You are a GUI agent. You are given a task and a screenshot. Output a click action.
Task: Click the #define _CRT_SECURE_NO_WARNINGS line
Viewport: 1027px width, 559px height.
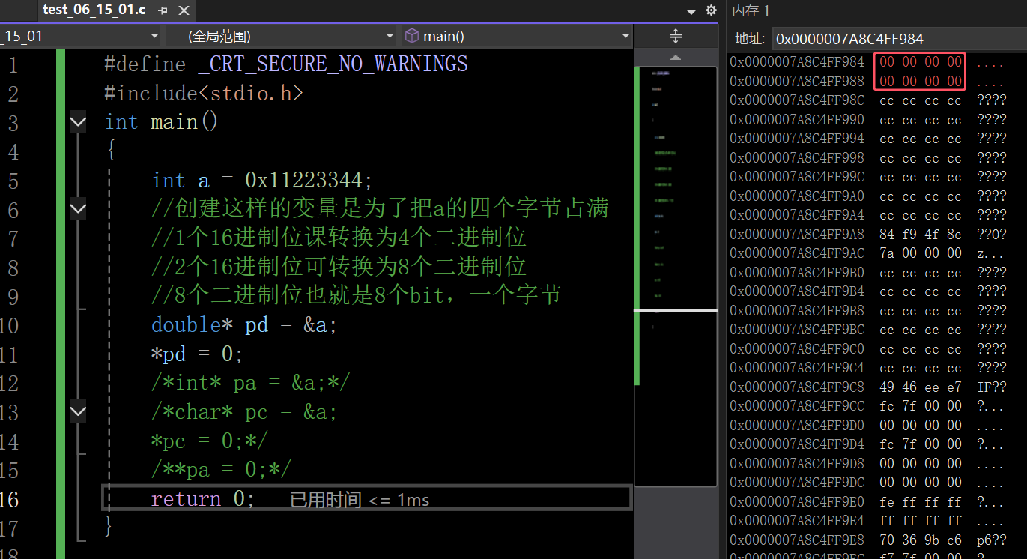(286, 64)
